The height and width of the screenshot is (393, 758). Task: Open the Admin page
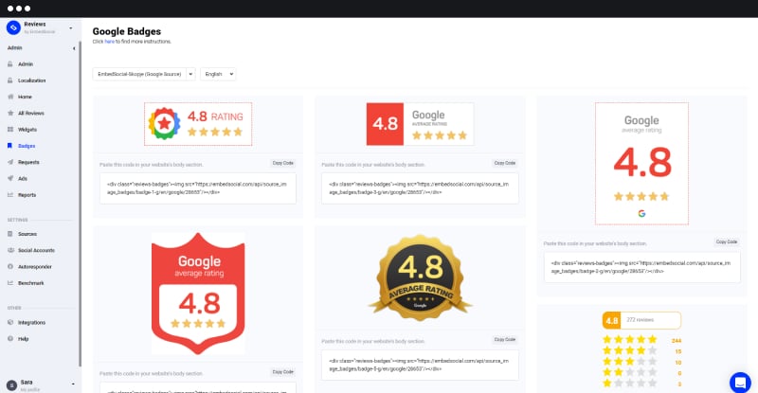pos(26,63)
